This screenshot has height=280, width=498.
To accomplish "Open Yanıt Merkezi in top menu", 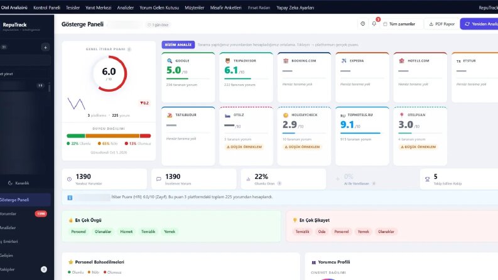I will (98, 8).
